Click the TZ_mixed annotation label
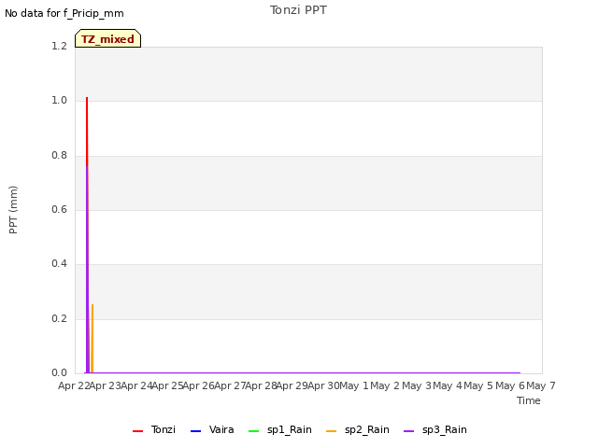Viewport: 598px width, 448px height. 108,39
